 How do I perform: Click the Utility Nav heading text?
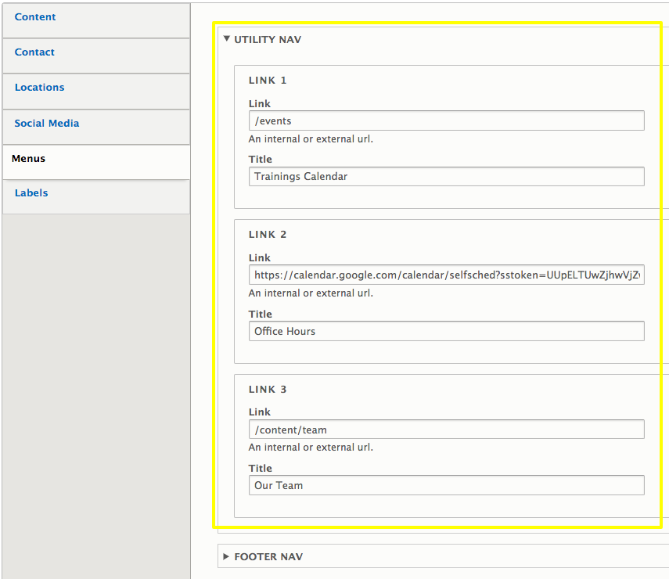(268, 39)
